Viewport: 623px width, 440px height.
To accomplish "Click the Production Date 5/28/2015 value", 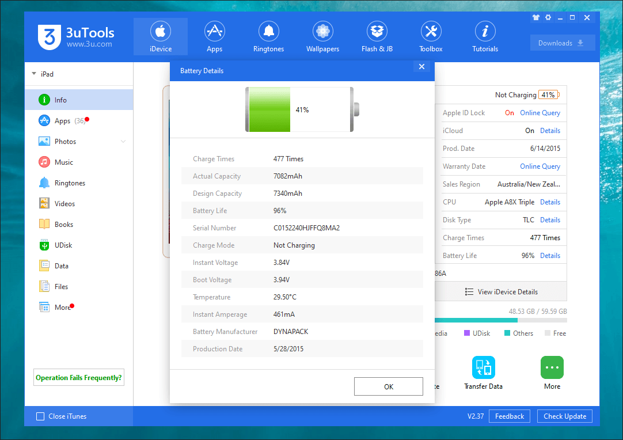I will point(288,348).
